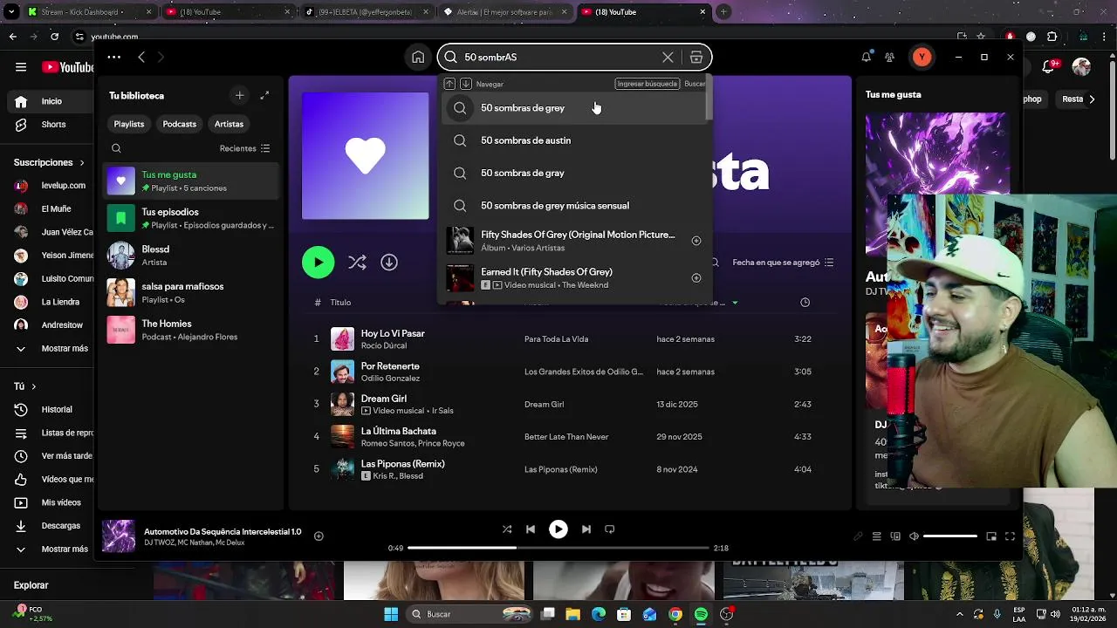Play the Tus me gusta playlist
The width and height of the screenshot is (1117, 628).
click(318, 263)
